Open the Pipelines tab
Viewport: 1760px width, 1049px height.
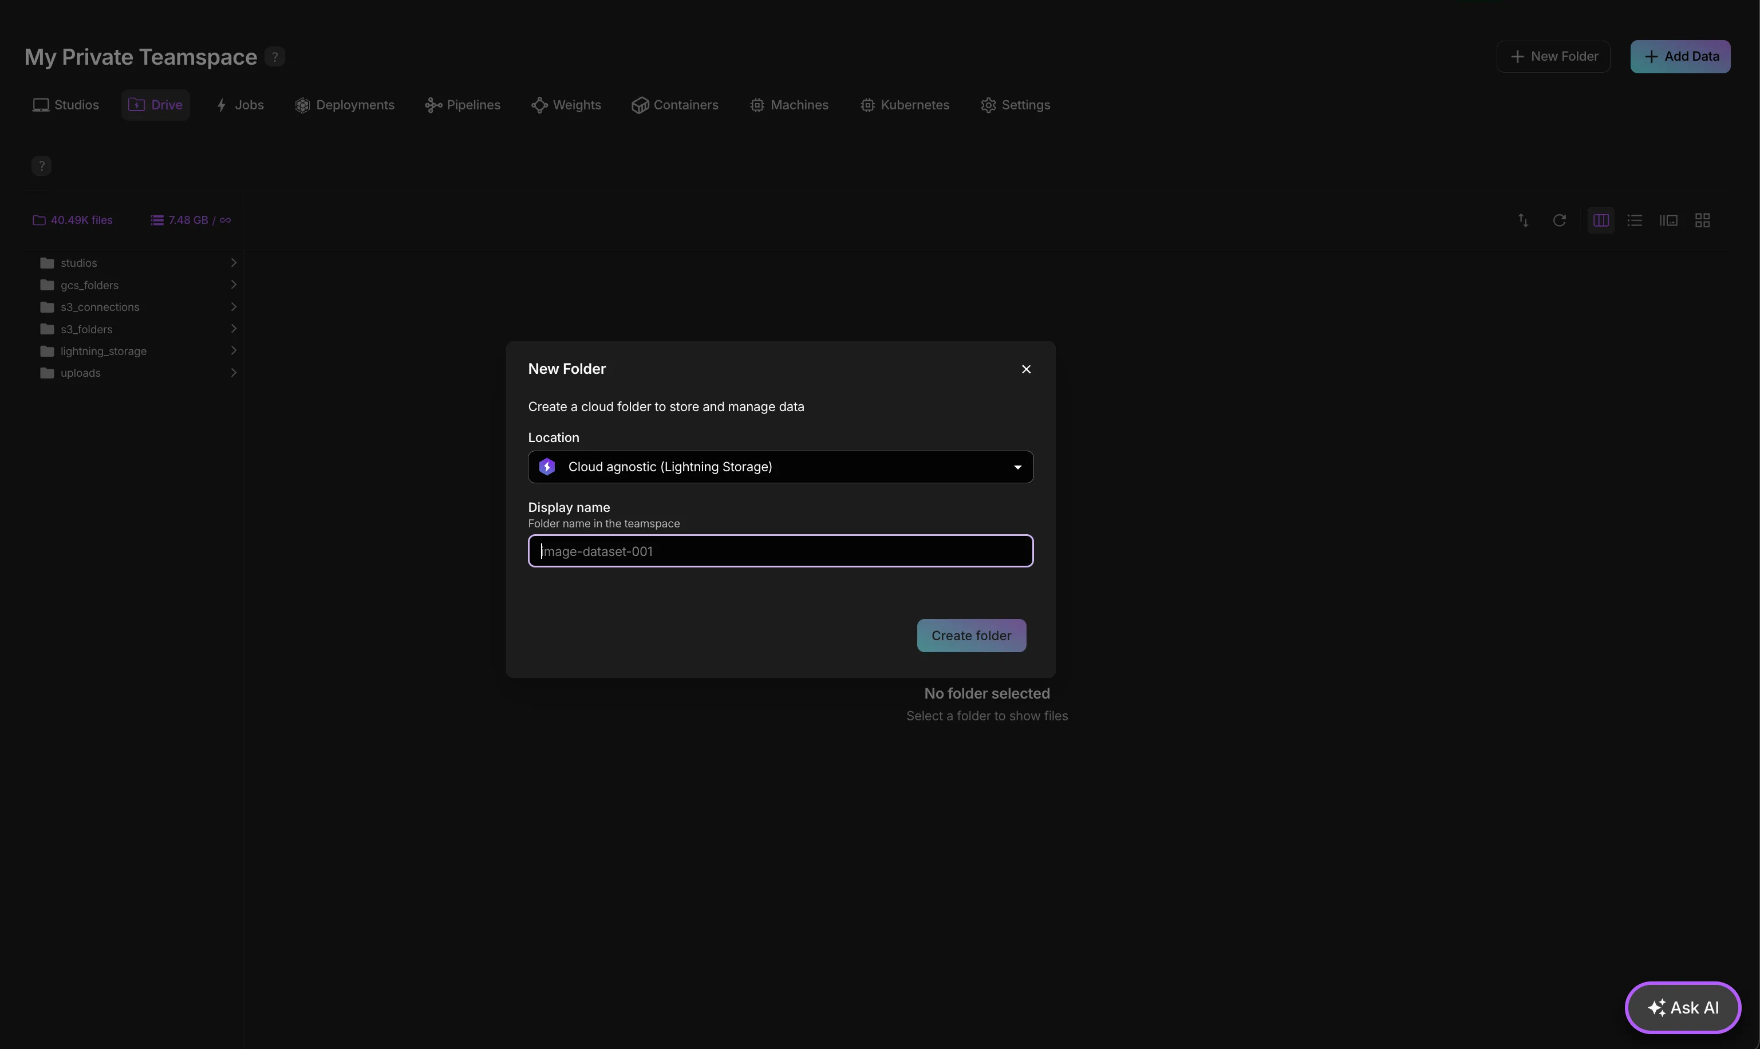[463, 105]
